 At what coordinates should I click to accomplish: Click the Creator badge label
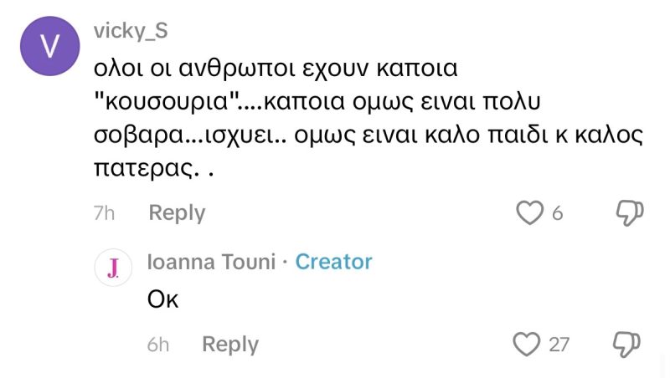(333, 262)
